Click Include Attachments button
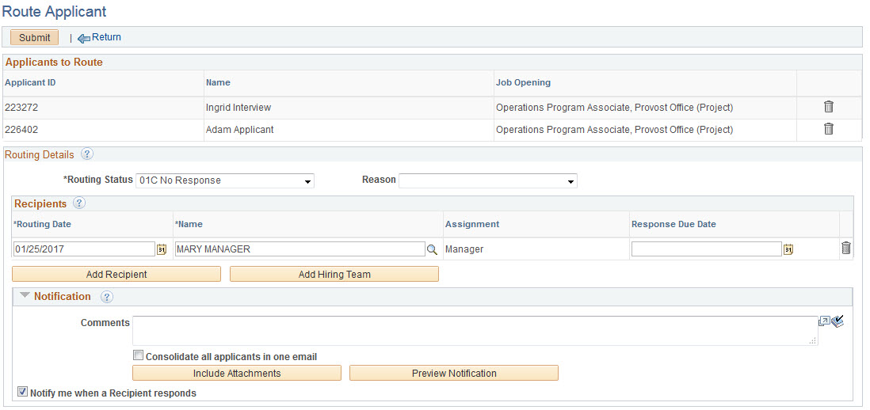 (x=237, y=373)
